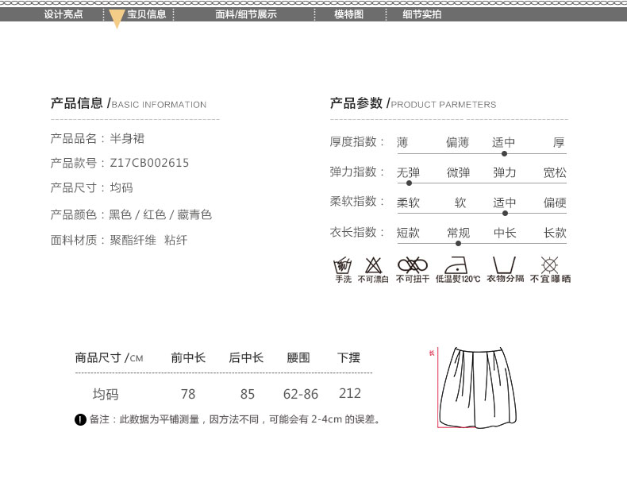Click the yellow triangle tab marker
Viewport: 627px width, 490px height.
[117, 18]
